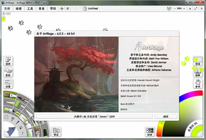
Task: Open the 预设 (Presets) folder
Action: pos(55,132)
